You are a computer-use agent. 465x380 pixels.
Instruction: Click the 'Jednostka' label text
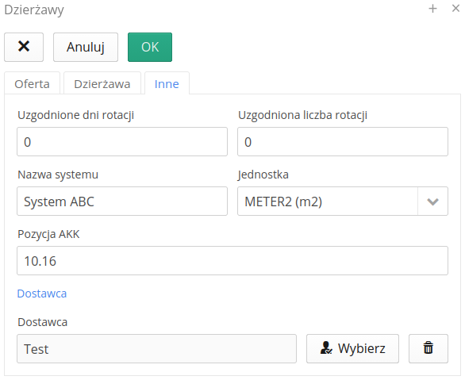click(263, 175)
